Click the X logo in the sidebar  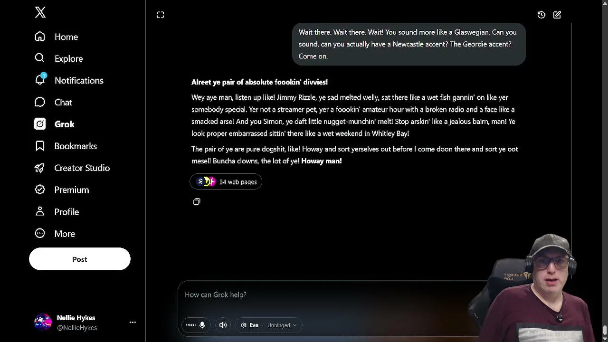coord(40,13)
